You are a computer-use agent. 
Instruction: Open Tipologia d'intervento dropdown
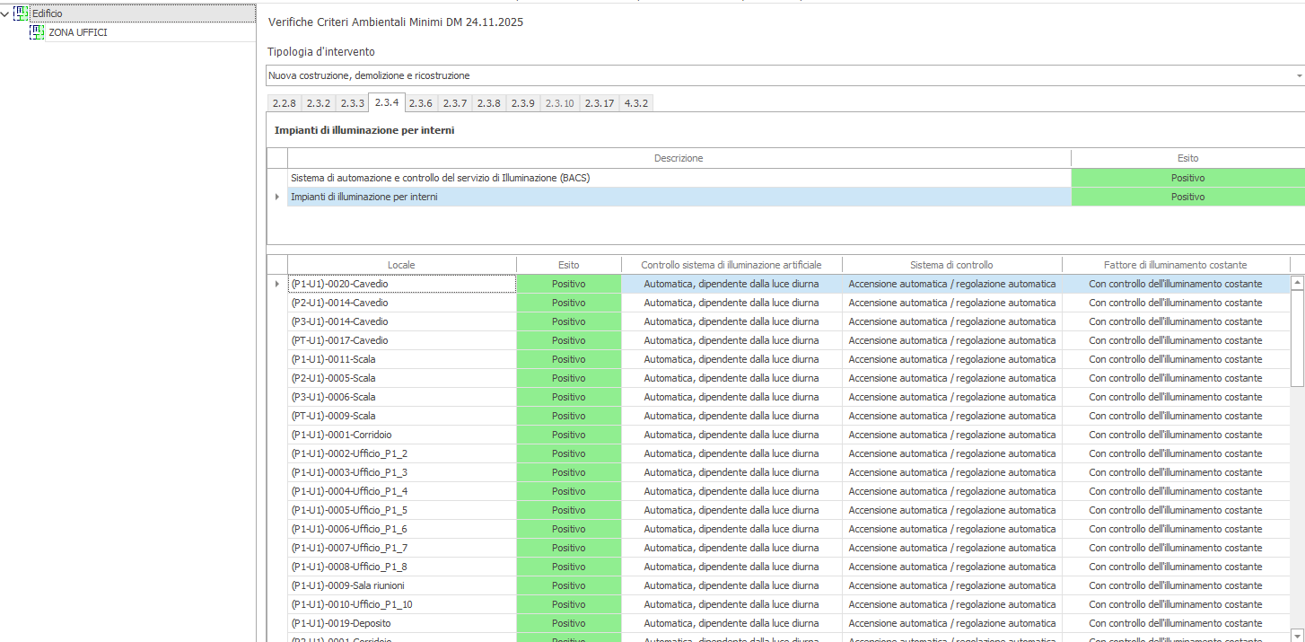1298,76
